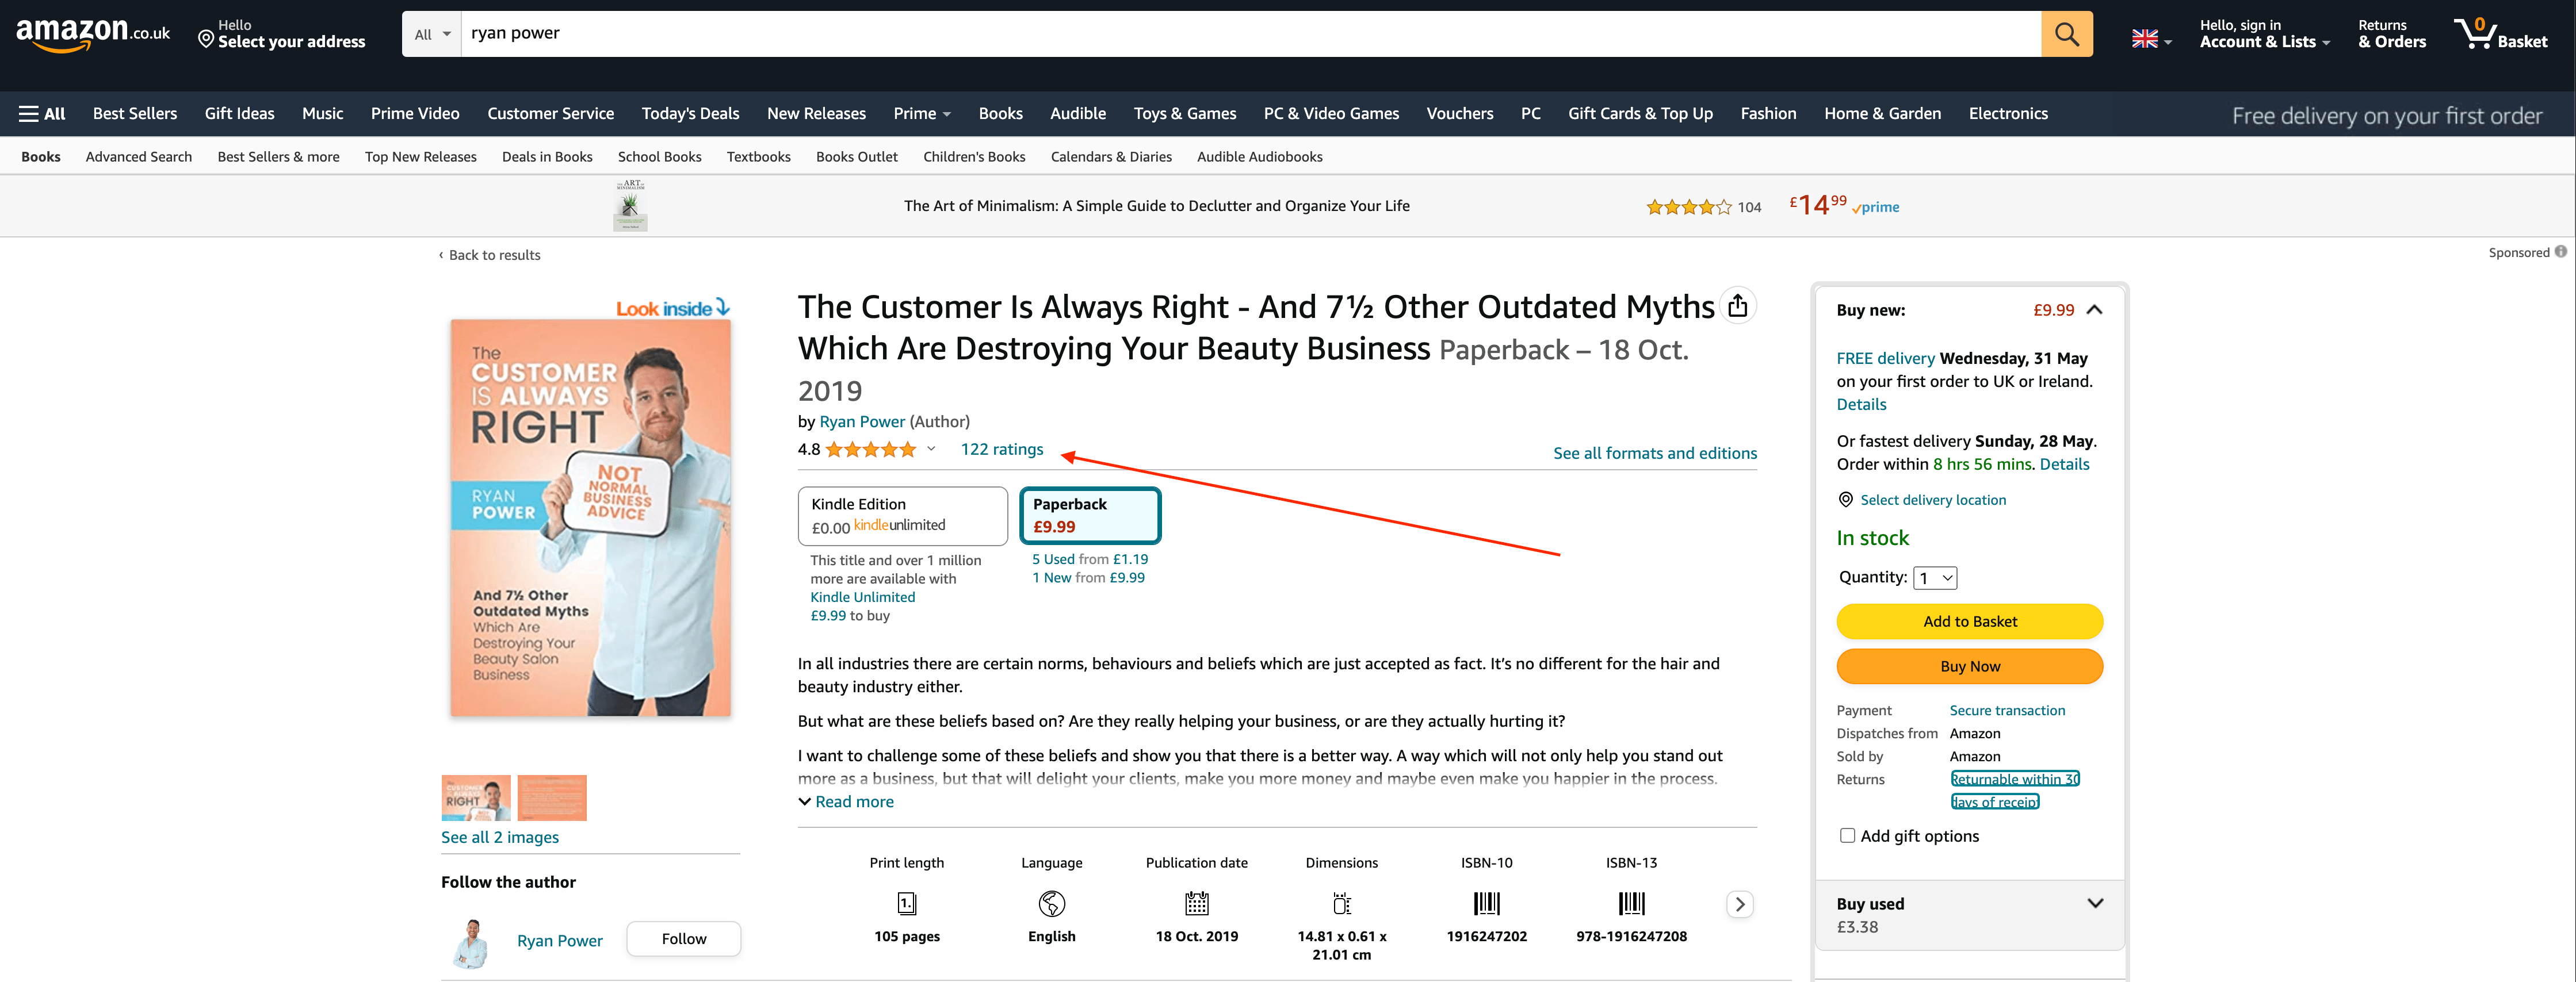The height and width of the screenshot is (982, 2576).
Task: Click 5 Used from £1.19 link
Action: pos(1089,559)
